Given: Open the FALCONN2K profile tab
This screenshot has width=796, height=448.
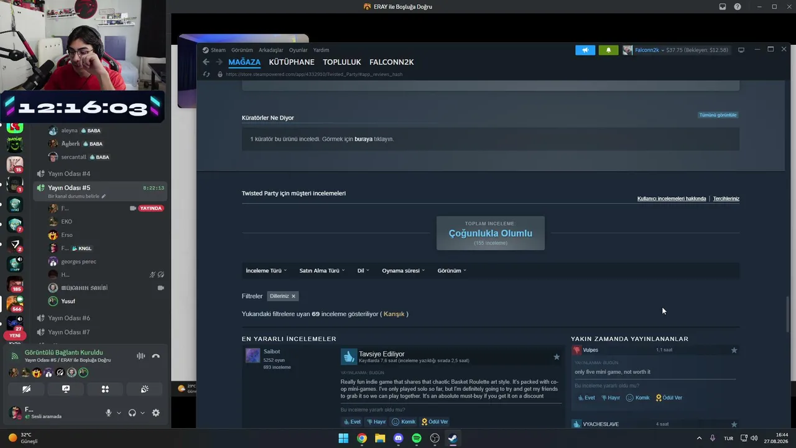Looking at the screenshot, I should (392, 62).
